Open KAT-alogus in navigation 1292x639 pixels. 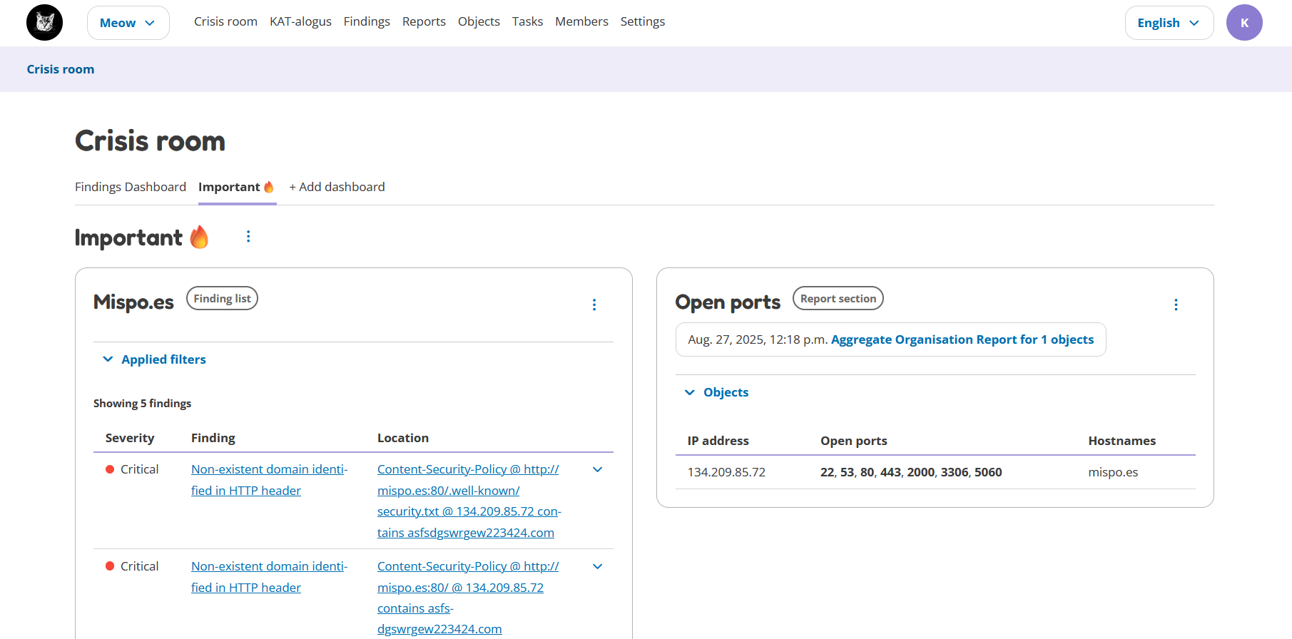(300, 21)
